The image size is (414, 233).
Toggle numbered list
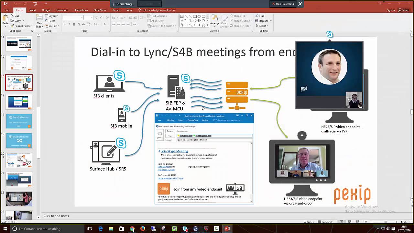122,17
